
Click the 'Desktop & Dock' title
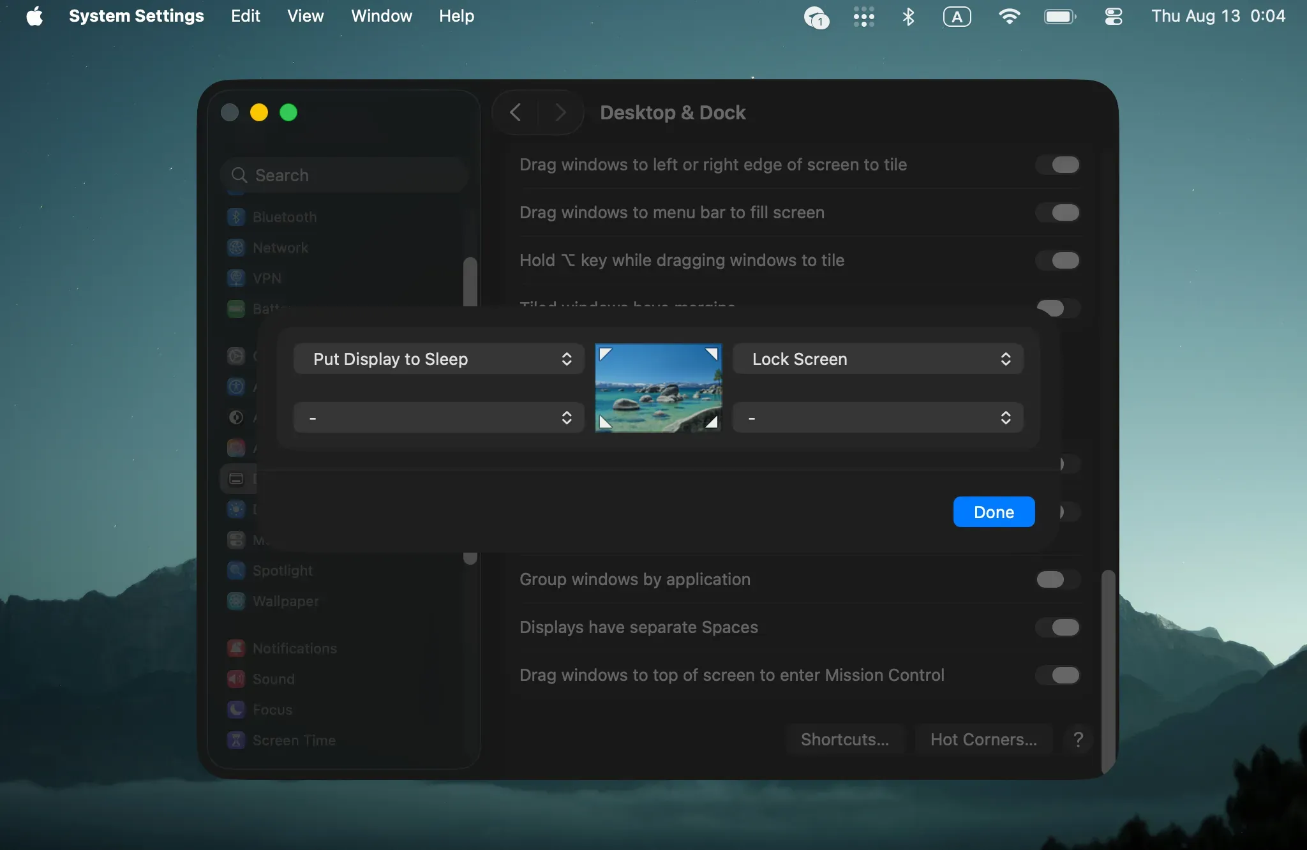point(673,112)
